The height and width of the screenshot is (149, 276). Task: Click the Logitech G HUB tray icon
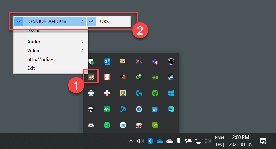[139, 93]
